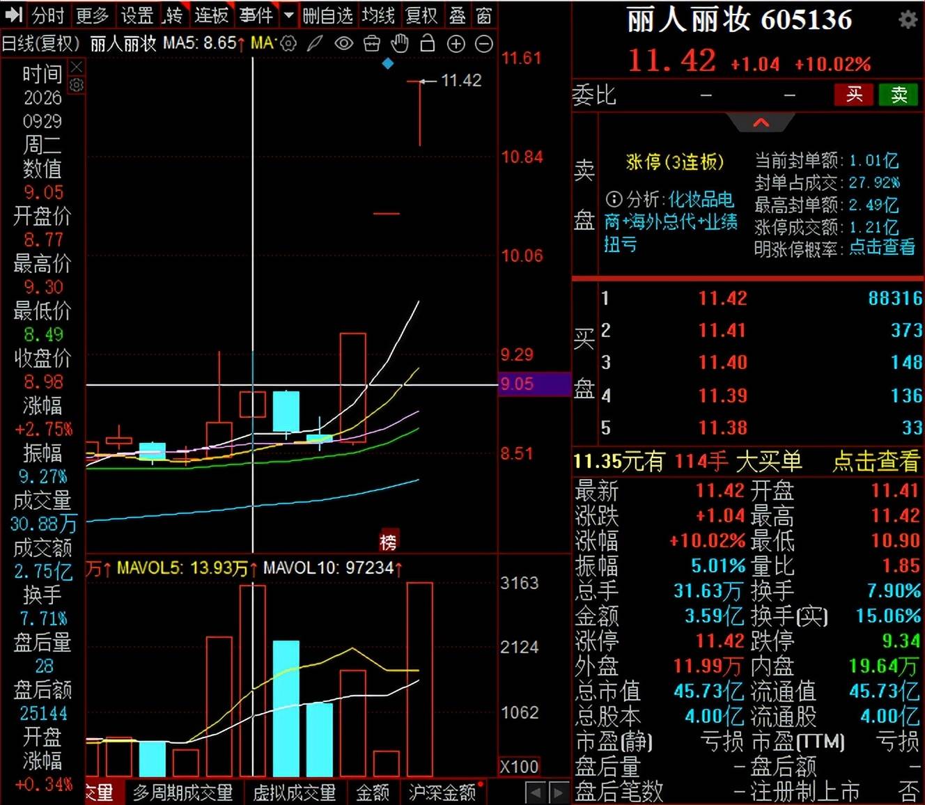Click the 窗 window toolbar item
This screenshot has width=925, height=805.
click(484, 15)
